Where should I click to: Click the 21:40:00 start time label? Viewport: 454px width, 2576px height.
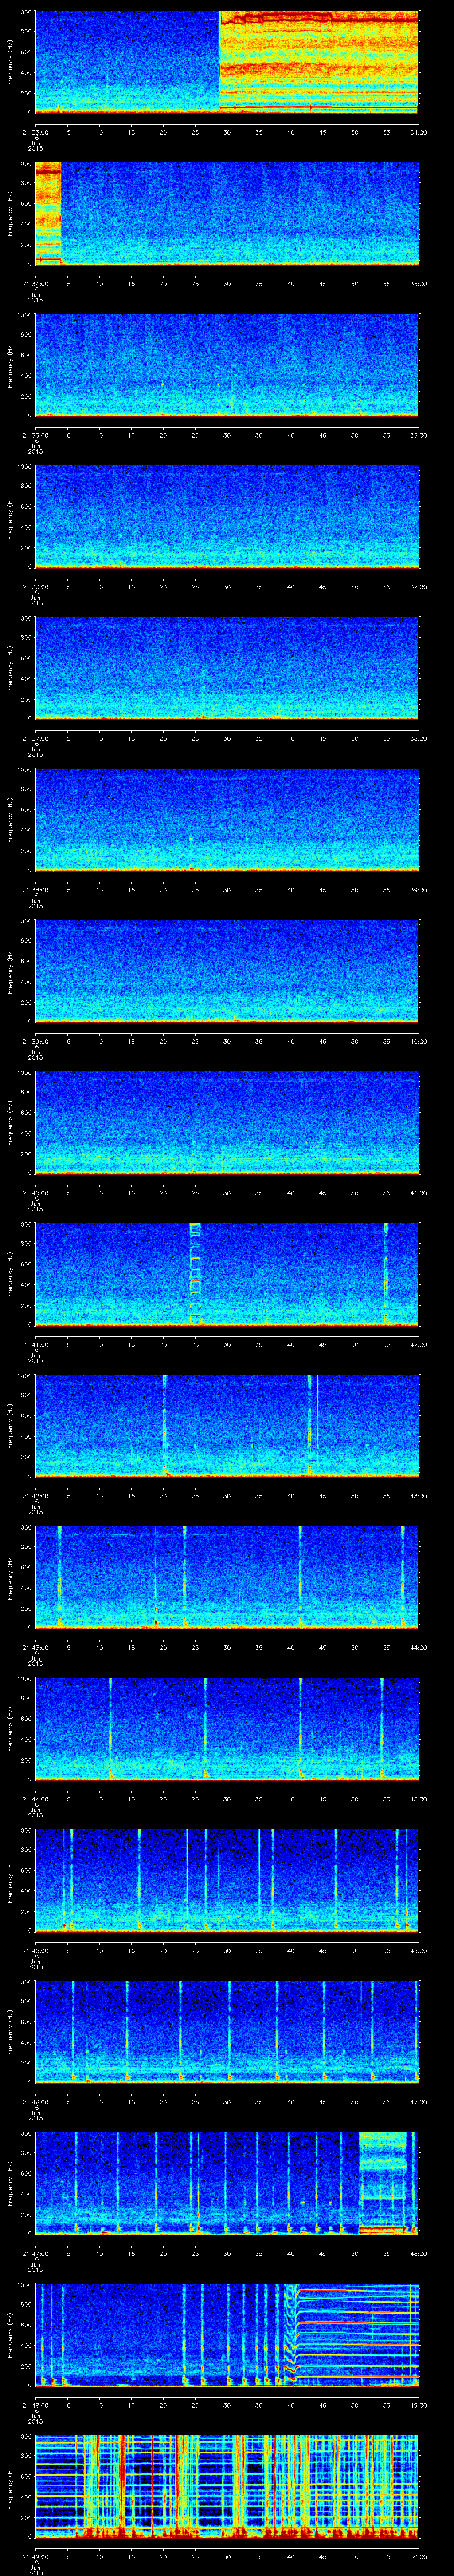(35, 1193)
